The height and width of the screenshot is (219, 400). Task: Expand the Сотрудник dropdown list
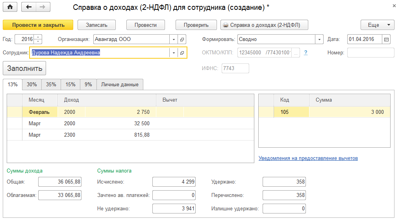point(174,53)
